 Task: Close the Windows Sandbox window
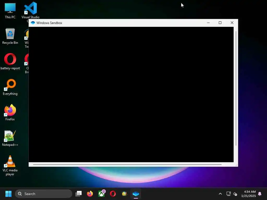pyautogui.click(x=232, y=23)
